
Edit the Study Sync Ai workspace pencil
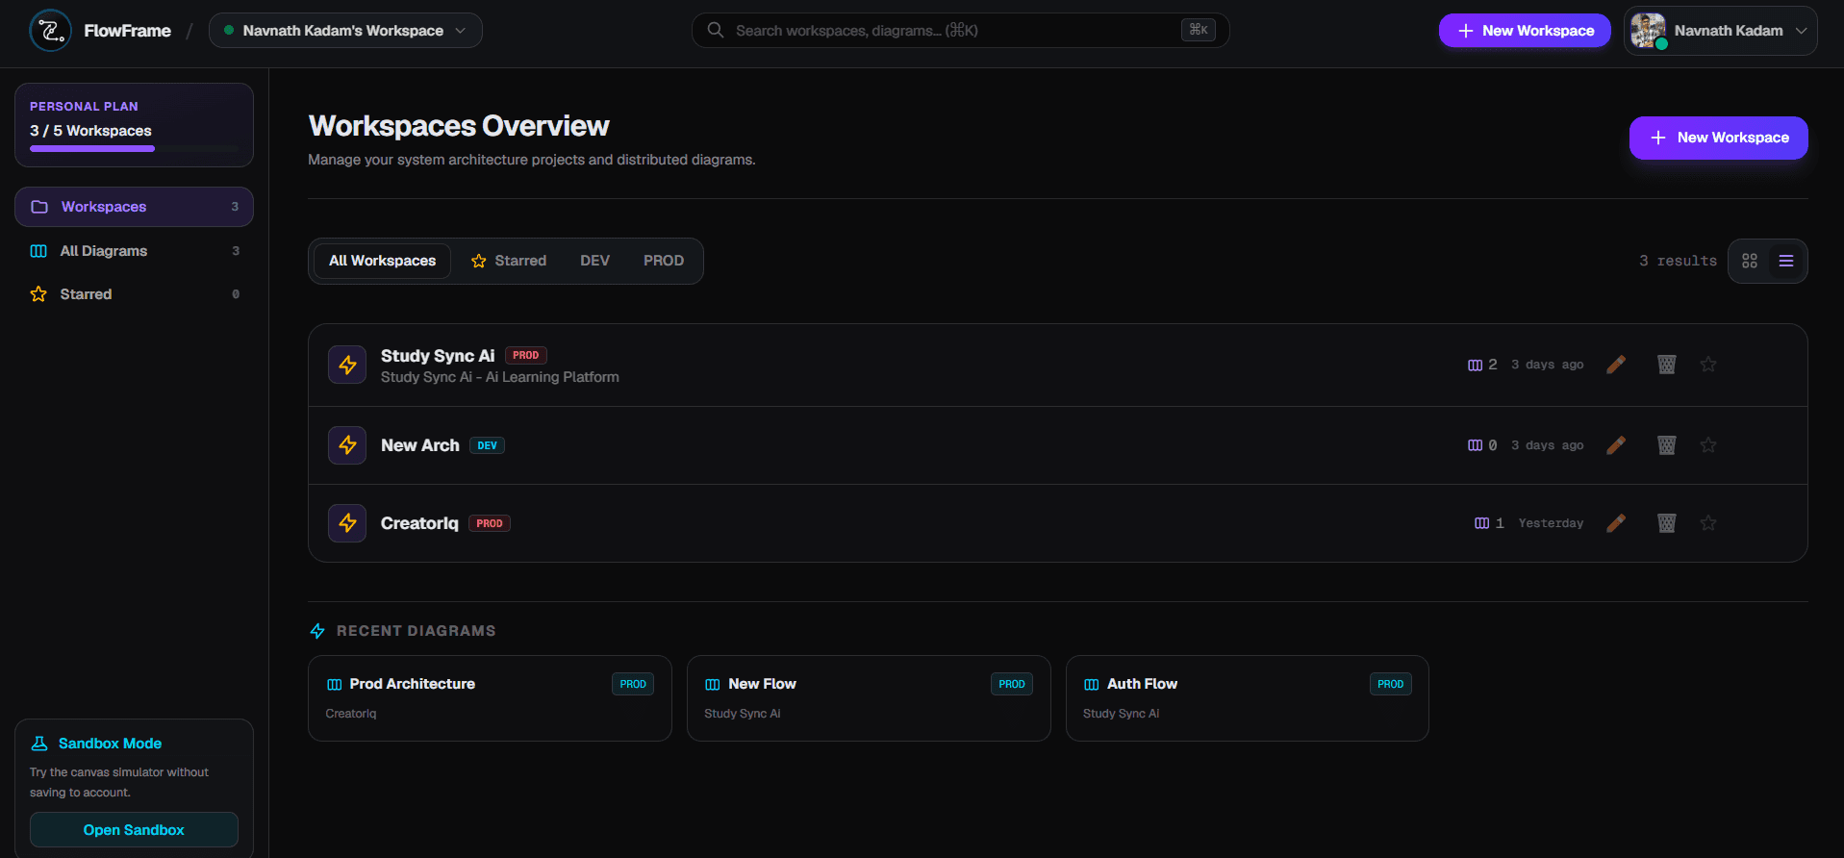[x=1616, y=365]
